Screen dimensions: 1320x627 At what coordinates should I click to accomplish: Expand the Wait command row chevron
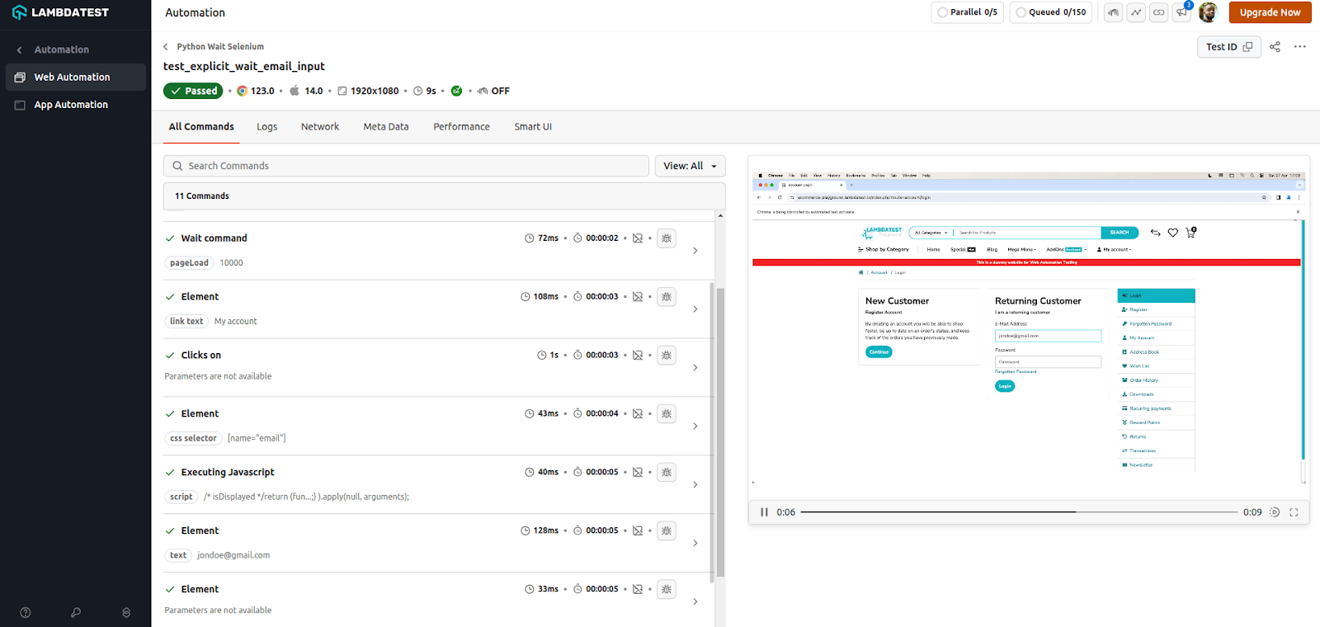point(695,250)
